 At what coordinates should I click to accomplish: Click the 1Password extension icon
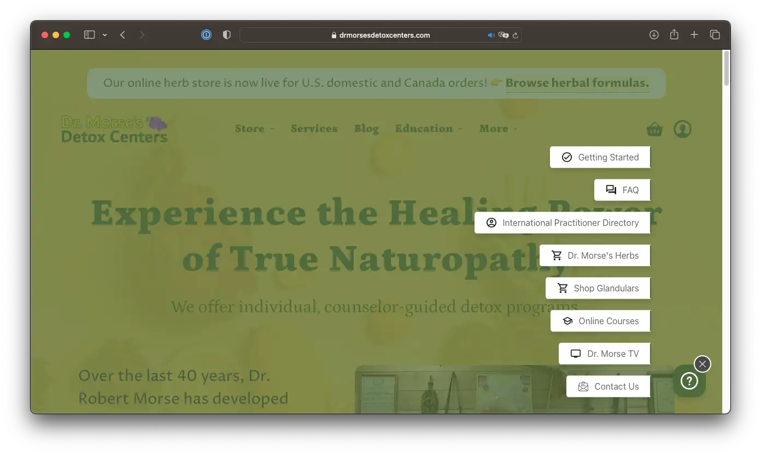206,35
